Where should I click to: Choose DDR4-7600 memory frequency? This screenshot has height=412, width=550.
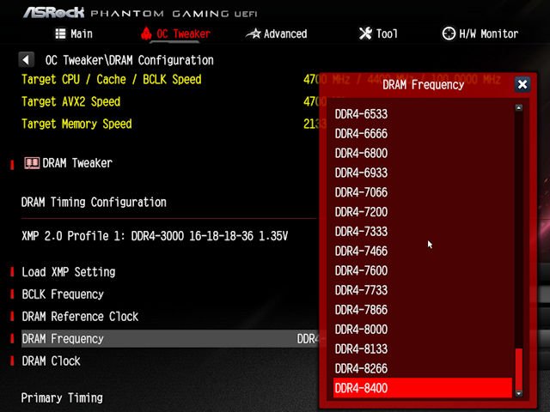click(x=423, y=271)
